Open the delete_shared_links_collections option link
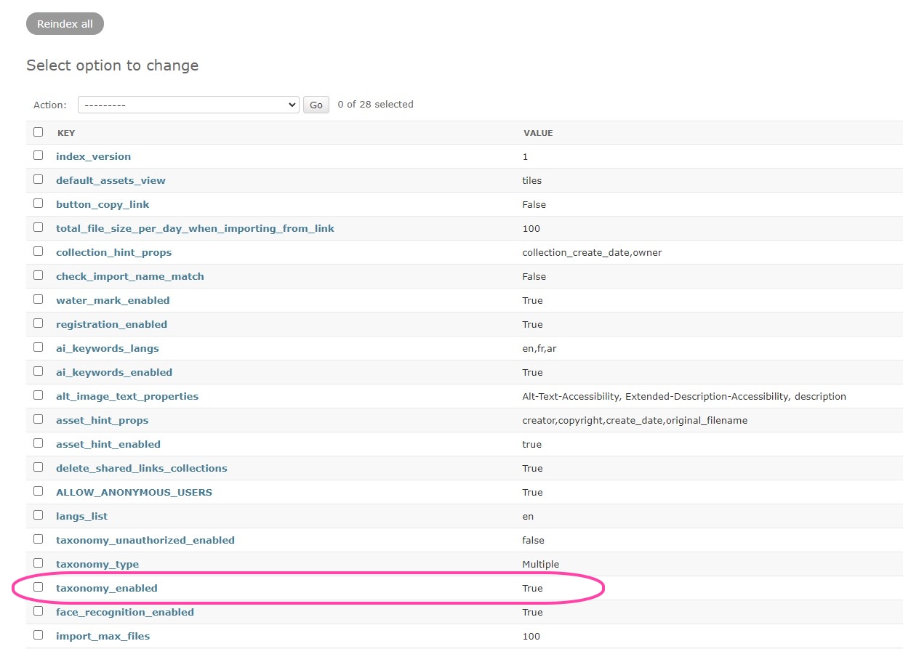The height and width of the screenshot is (649, 903). point(142,468)
